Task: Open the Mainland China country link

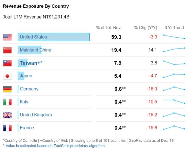Action: pos(35,50)
